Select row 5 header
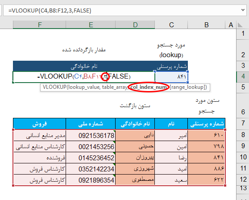The width and height of the screenshot is (249, 200). [243, 87]
